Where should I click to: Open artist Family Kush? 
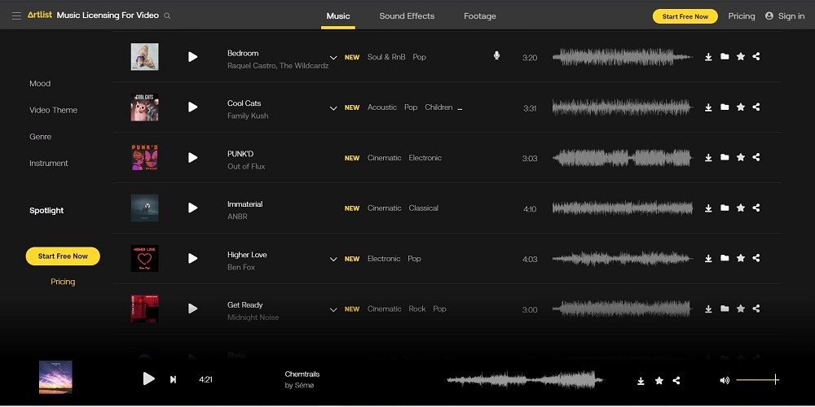[248, 116]
